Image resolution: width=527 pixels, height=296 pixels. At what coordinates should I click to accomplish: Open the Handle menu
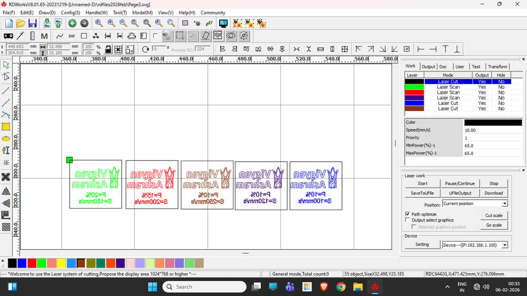[96, 13]
